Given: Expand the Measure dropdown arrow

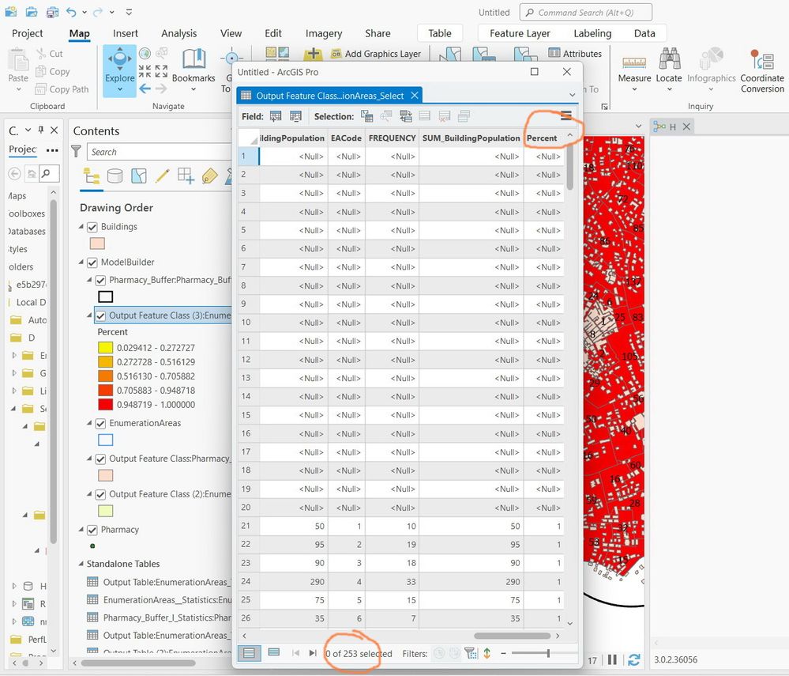Looking at the screenshot, I should point(634,89).
